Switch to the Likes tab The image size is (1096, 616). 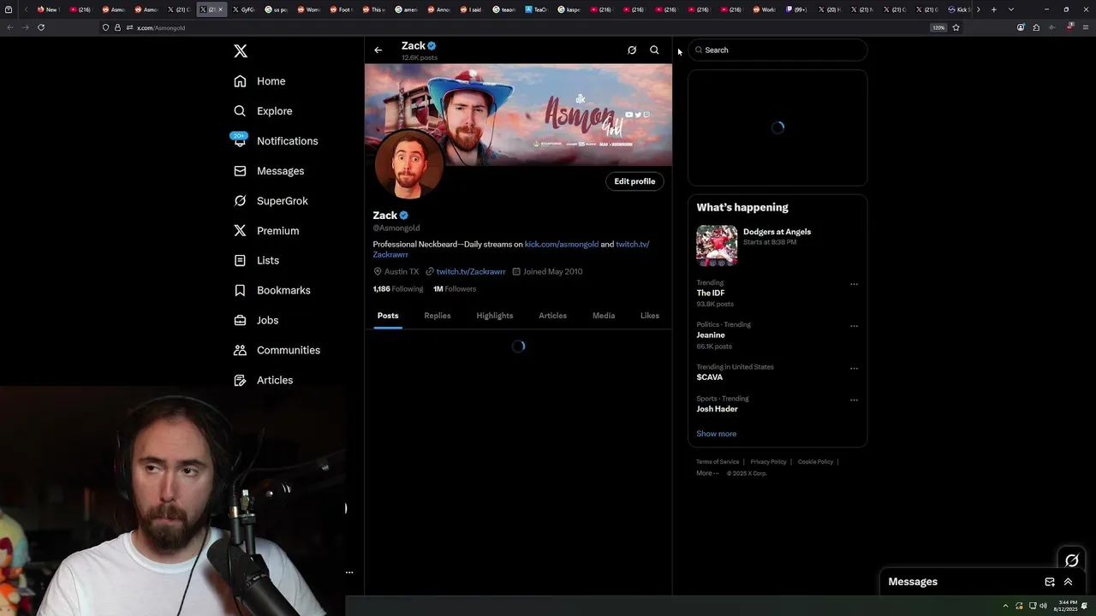click(x=650, y=316)
